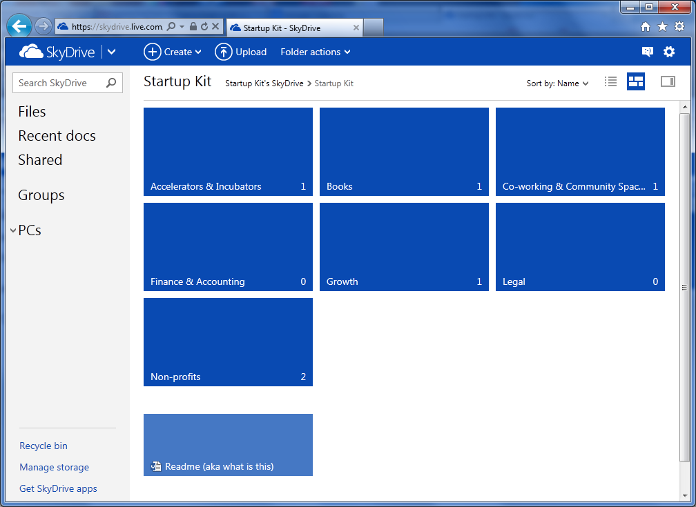Screen dimensions: 696x507
Task: Open the Legal folder tile
Action: click(580, 247)
